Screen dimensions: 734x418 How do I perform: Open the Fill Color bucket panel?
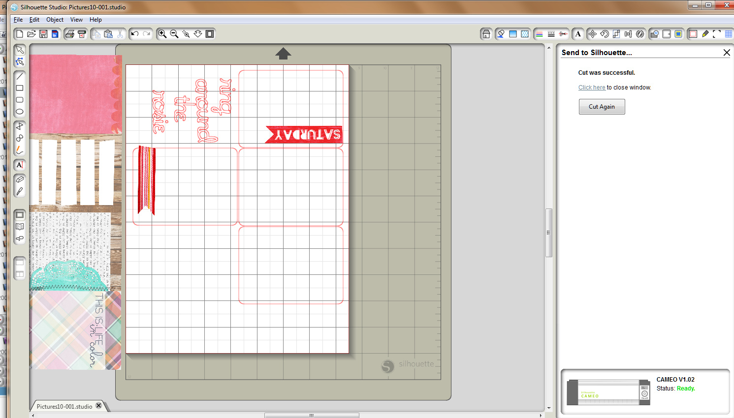coord(501,34)
